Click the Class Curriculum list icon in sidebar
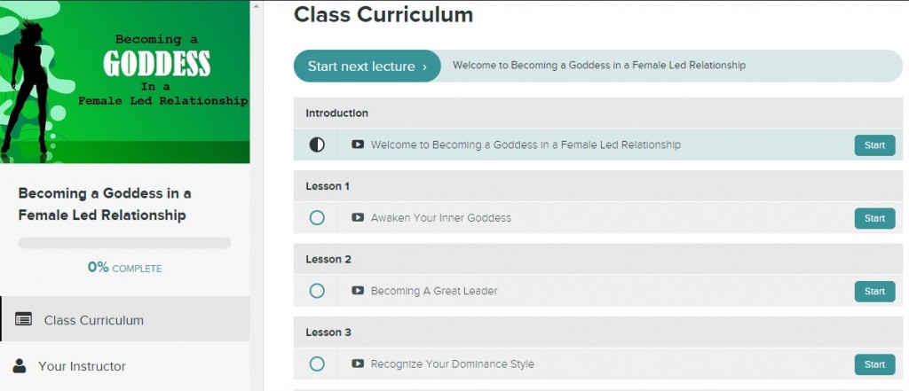 pyautogui.click(x=23, y=319)
